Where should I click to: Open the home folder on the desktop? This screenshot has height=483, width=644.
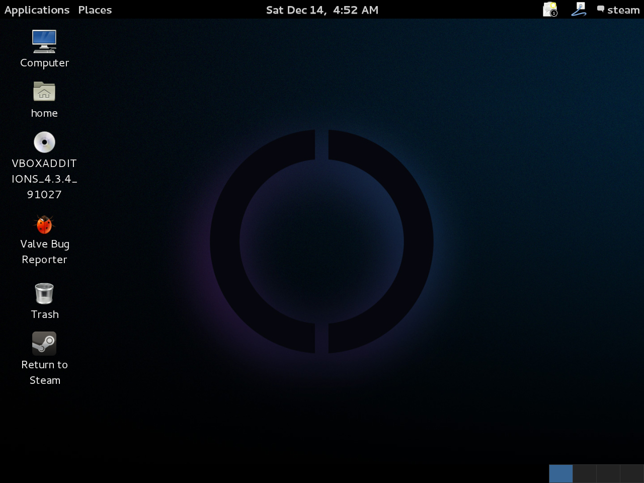click(x=44, y=92)
